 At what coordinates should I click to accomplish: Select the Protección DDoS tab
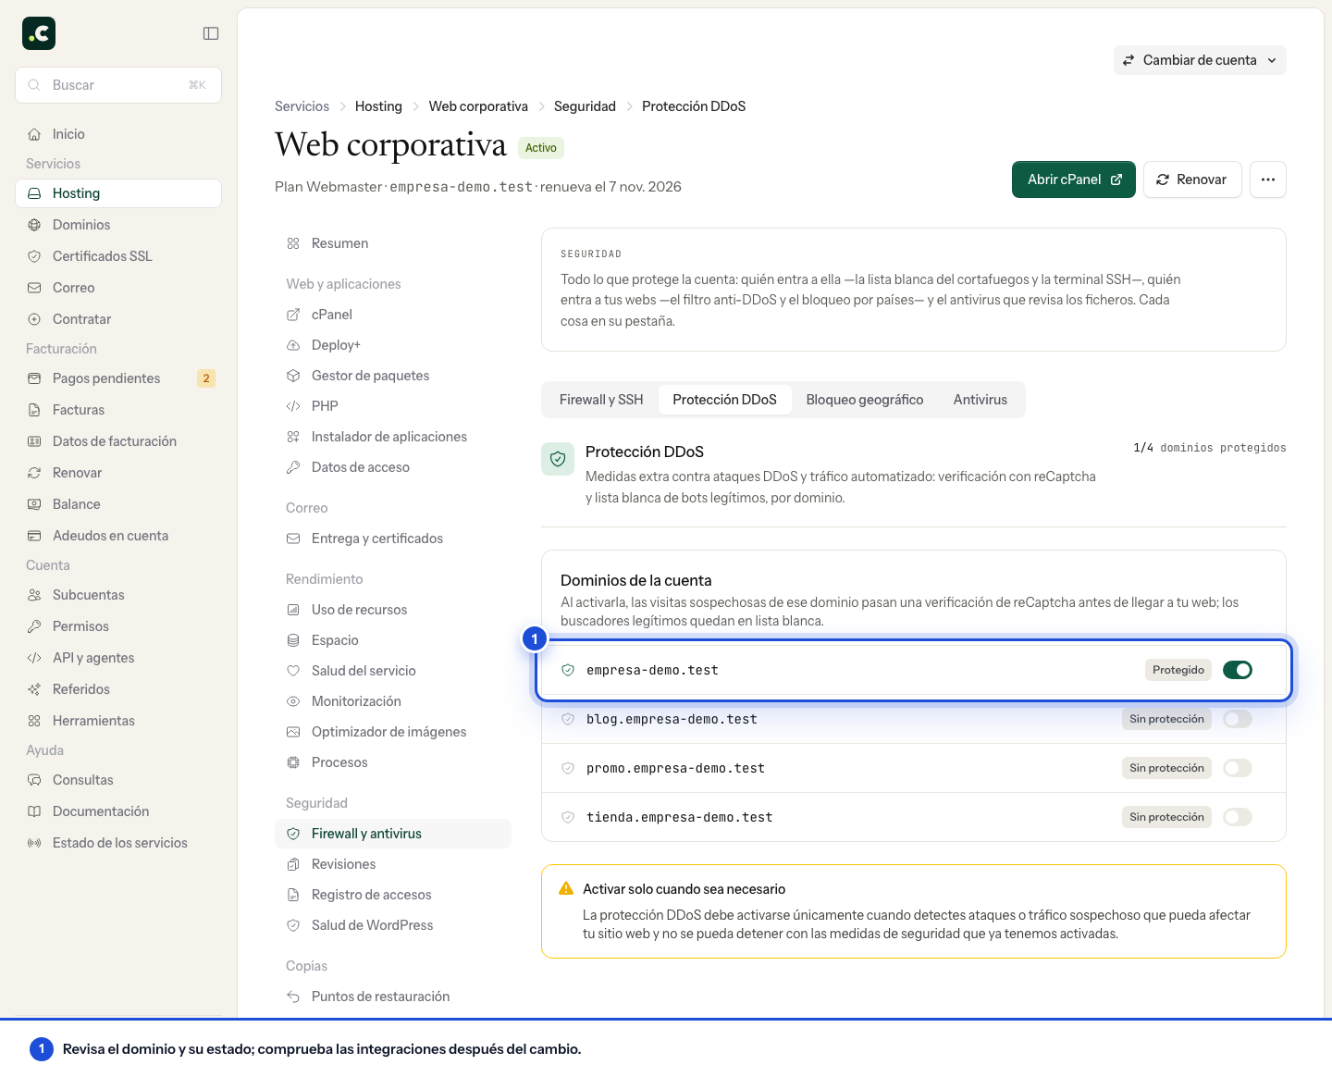tap(724, 400)
